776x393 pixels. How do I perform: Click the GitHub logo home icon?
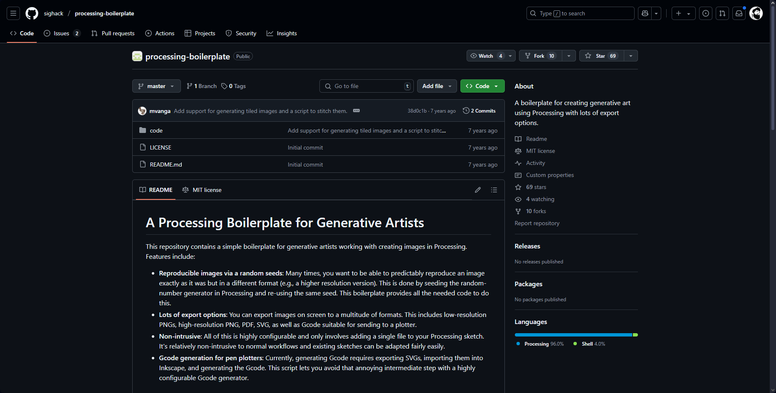coord(32,13)
